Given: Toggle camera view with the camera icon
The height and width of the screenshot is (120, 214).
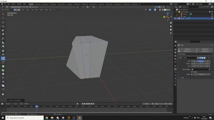Looking at the screenshot, I should (171, 30).
